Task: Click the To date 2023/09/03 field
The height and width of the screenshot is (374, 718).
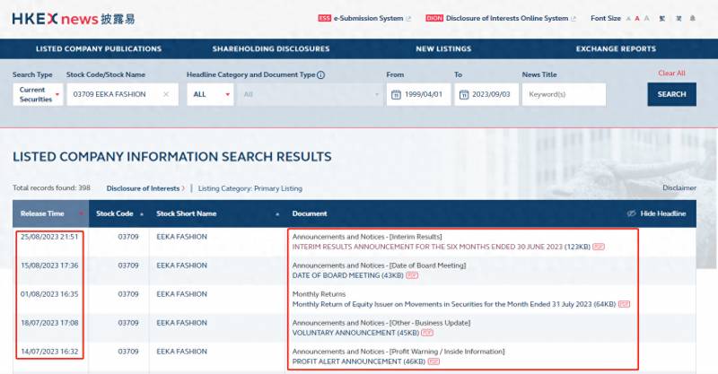Action: point(486,94)
